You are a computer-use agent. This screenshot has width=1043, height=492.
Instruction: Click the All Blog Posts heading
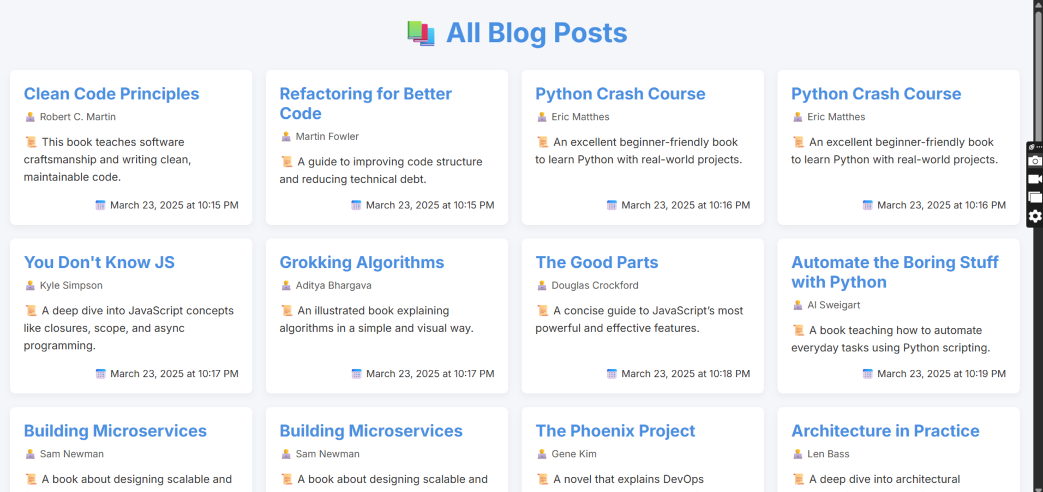click(536, 33)
